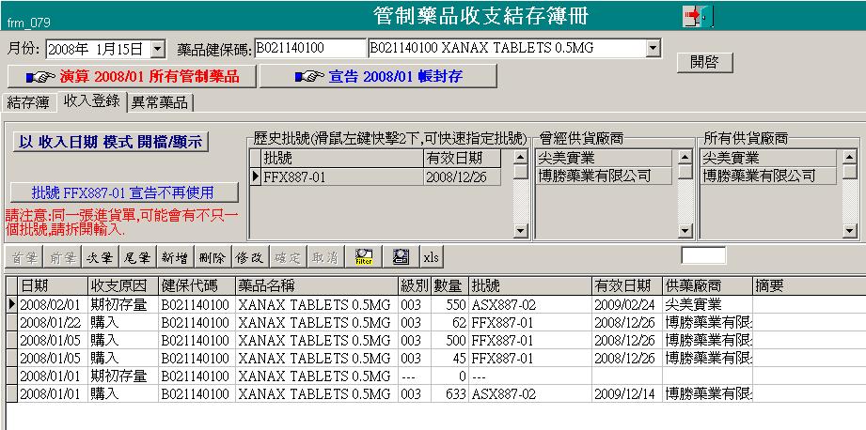Viewport: 866px width, 430px height.
Task: Click the exit door icon in header
Action: (x=698, y=16)
